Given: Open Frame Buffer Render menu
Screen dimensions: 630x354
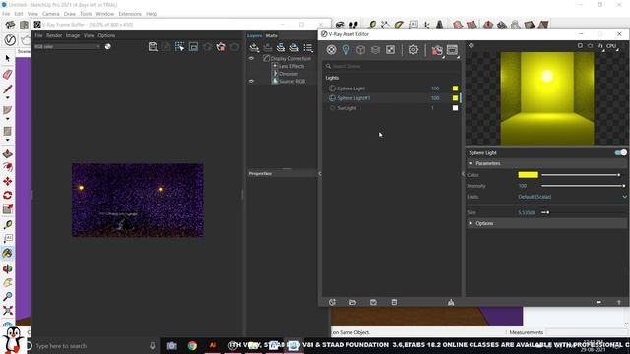Looking at the screenshot, I should coord(54,35).
